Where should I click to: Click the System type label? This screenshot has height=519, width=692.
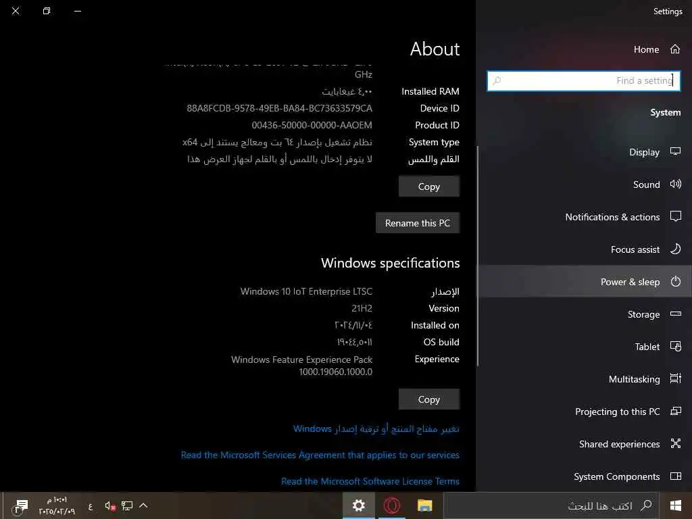[434, 142]
